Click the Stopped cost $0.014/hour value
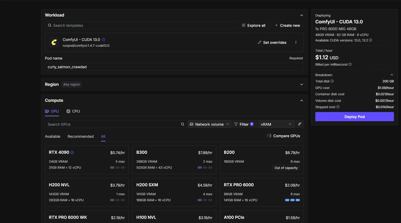 385,107
